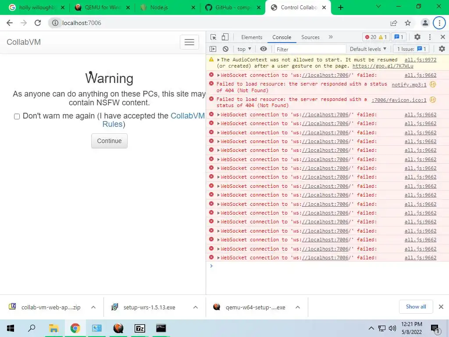Switch to the Console tab
The image size is (449, 337).
click(x=282, y=37)
